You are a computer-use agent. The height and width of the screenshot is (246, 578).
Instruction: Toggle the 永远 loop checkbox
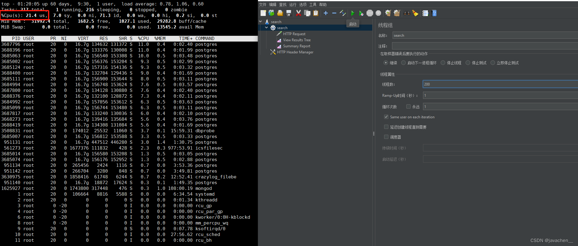pos(408,106)
